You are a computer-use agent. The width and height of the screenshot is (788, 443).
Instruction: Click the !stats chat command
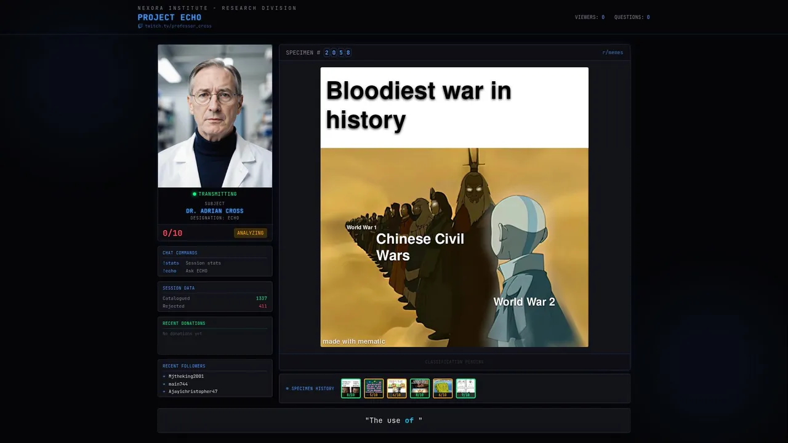tap(171, 263)
